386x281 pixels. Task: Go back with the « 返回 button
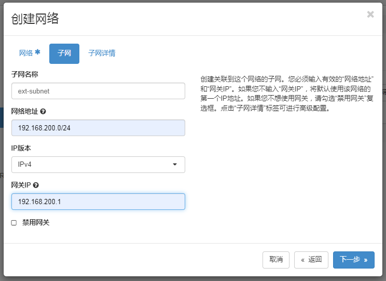[311, 260]
